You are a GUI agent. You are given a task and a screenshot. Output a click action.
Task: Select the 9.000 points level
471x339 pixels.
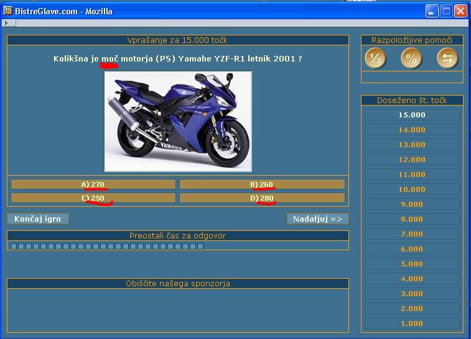click(412, 204)
